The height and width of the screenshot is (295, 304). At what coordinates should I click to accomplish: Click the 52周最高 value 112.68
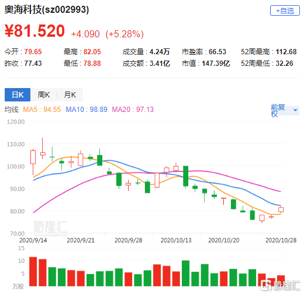[x=286, y=52]
